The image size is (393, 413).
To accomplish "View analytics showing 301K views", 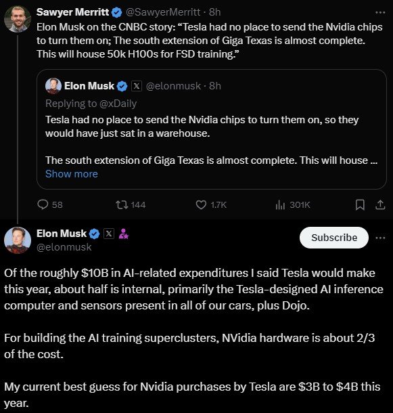I will (x=293, y=204).
